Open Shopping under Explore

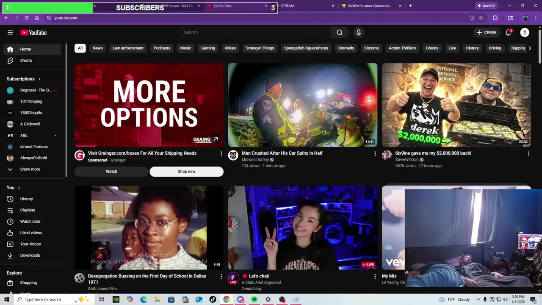(x=32, y=283)
